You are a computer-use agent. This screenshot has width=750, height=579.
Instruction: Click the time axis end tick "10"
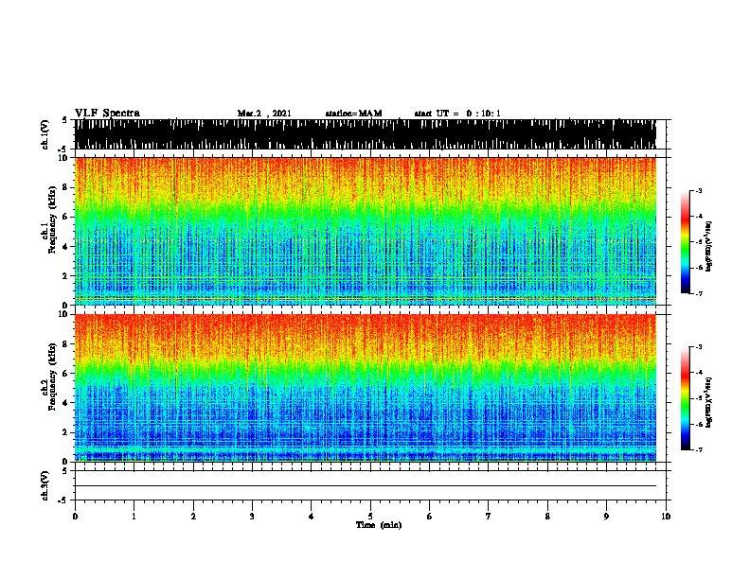click(x=666, y=517)
